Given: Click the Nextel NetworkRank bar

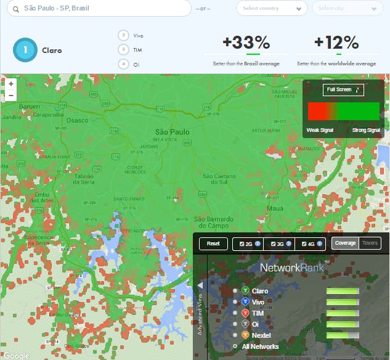Looking at the screenshot, I should coord(343,335).
